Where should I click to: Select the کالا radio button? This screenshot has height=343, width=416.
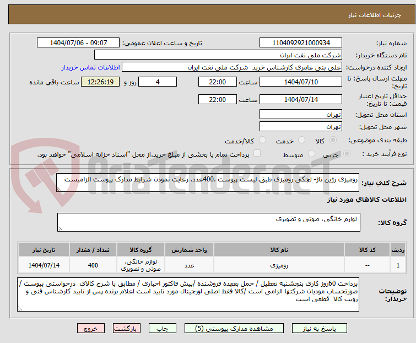click(x=333, y=140)
